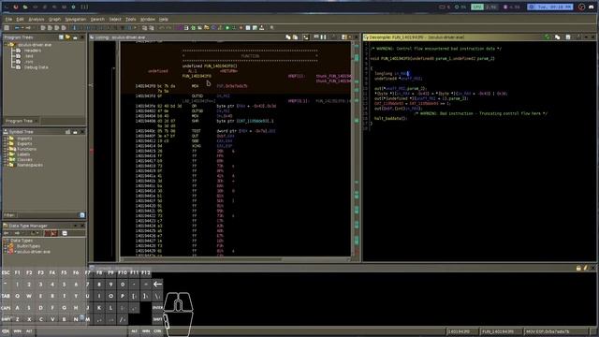Click the export icon in Decompile header
This screenshot has height=337, width=599.
568,37
